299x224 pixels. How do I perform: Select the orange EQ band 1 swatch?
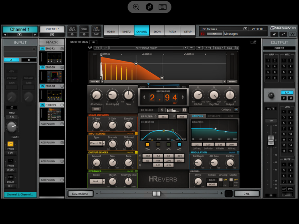147,144
